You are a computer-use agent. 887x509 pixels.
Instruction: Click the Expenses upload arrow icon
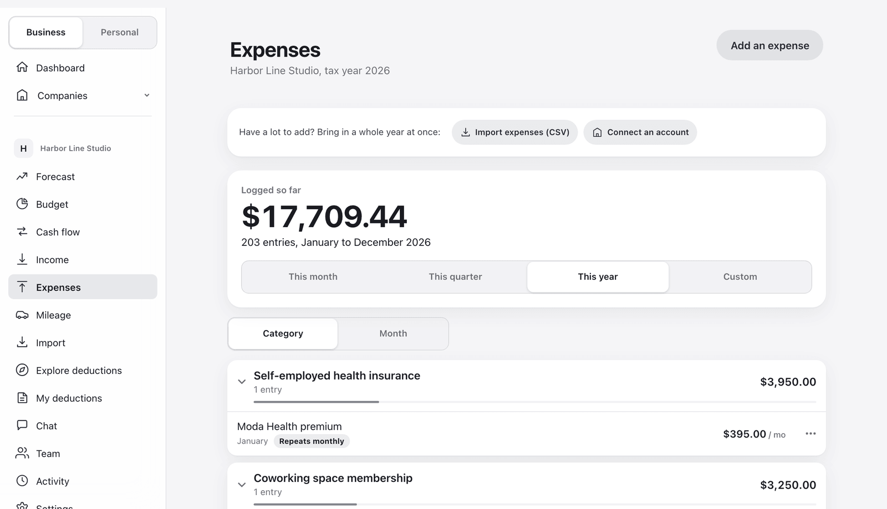[x=22, y=287]
